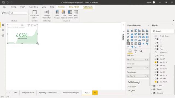The width and height of the screenshot is (175, 98).
Task: Switch to Model view in left sidebar
Action: [3, 36]
